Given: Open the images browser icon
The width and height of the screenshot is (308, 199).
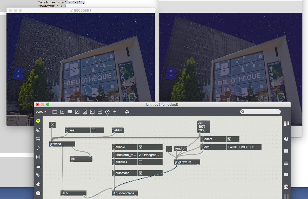Looking at the screenshot, I should [38, 166].
